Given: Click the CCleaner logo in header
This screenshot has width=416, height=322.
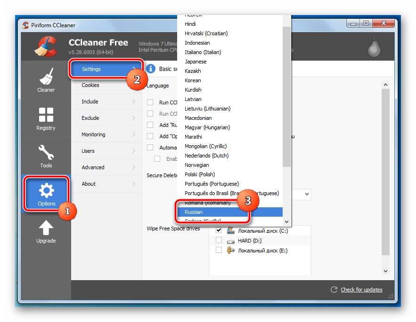Looking at the screenshot, I should 46,47.
